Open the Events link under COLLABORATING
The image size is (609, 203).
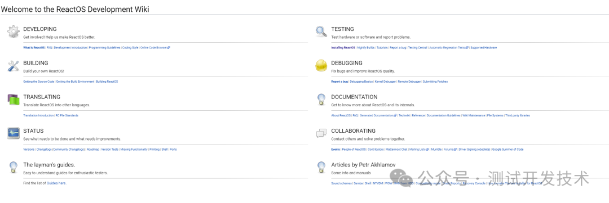tap(336, 149)
